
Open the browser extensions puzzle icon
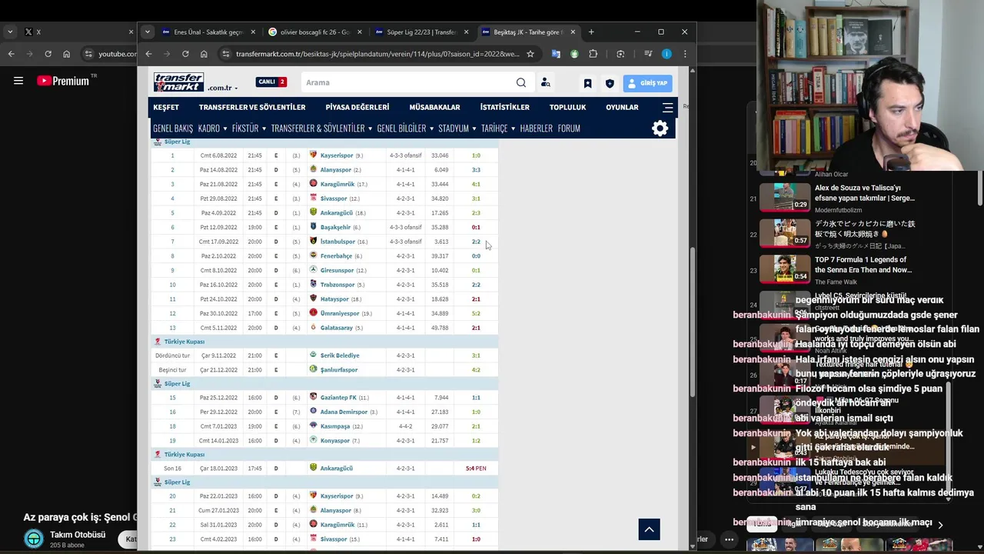tap(593, 54)
